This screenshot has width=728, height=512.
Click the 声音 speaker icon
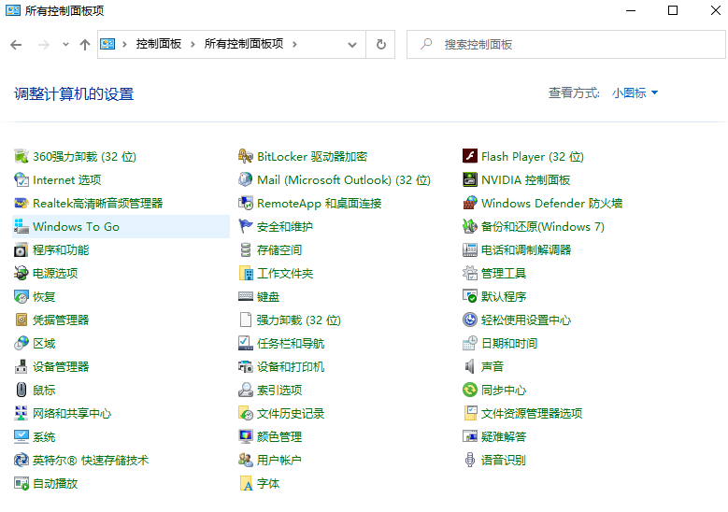point(470,367)
